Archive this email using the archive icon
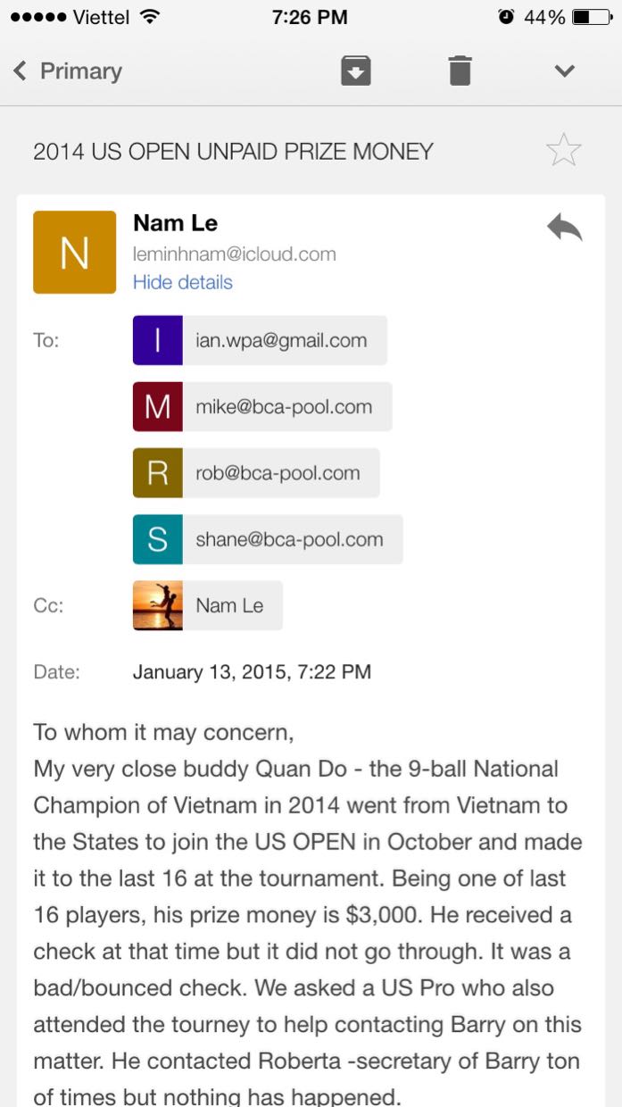 [355, 71]
